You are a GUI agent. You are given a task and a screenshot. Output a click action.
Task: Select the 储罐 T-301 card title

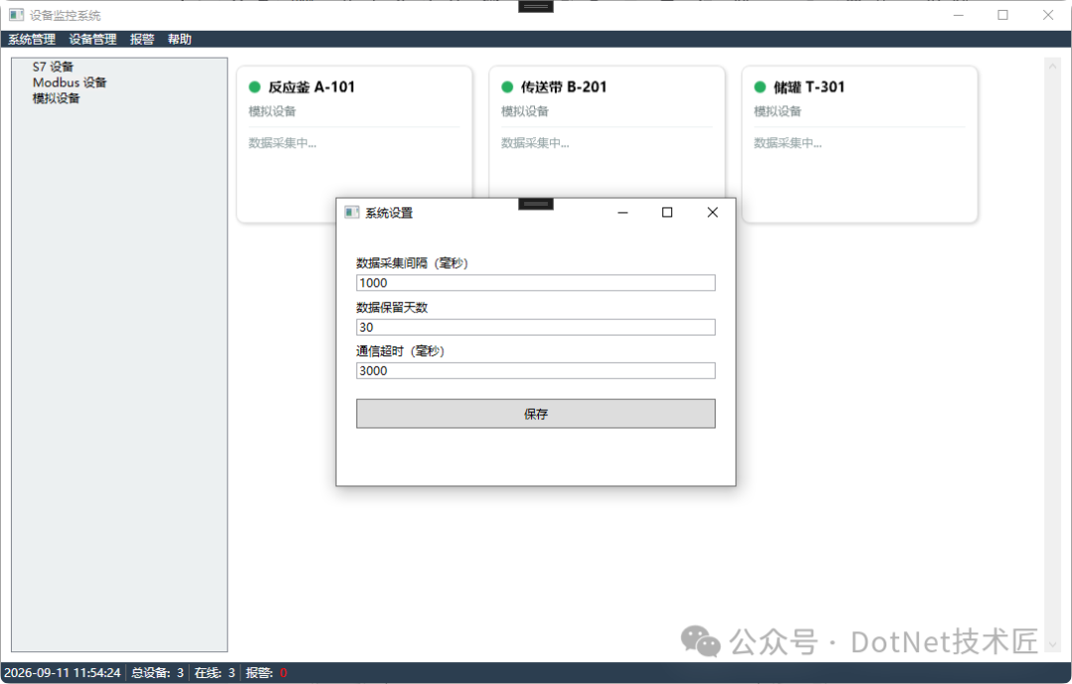point(810,87)
